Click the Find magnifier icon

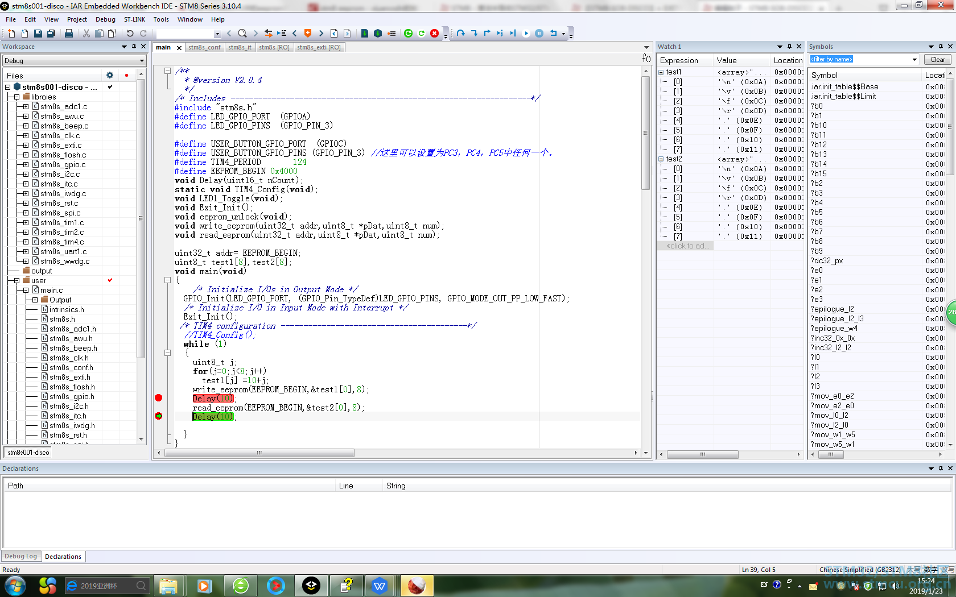242,34
